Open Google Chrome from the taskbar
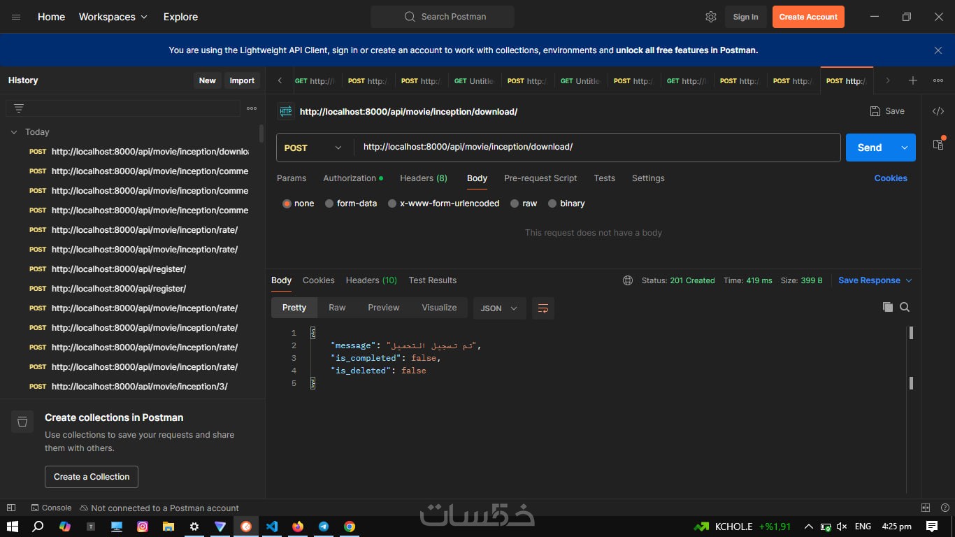 point(350,527)
